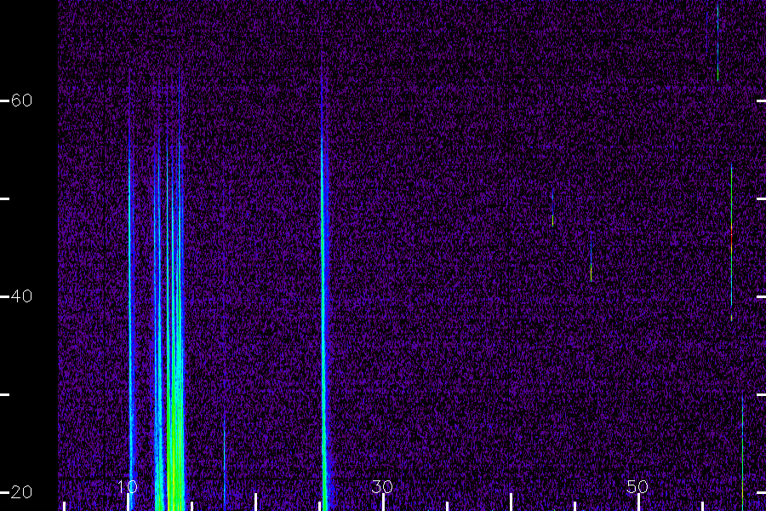Viewport: 766px width, 511px height.
Task: Click the "60" vertical axis label
Action: click(x=21, y=100)
